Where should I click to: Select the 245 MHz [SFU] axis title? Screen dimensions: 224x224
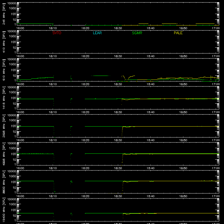[4, 14]
